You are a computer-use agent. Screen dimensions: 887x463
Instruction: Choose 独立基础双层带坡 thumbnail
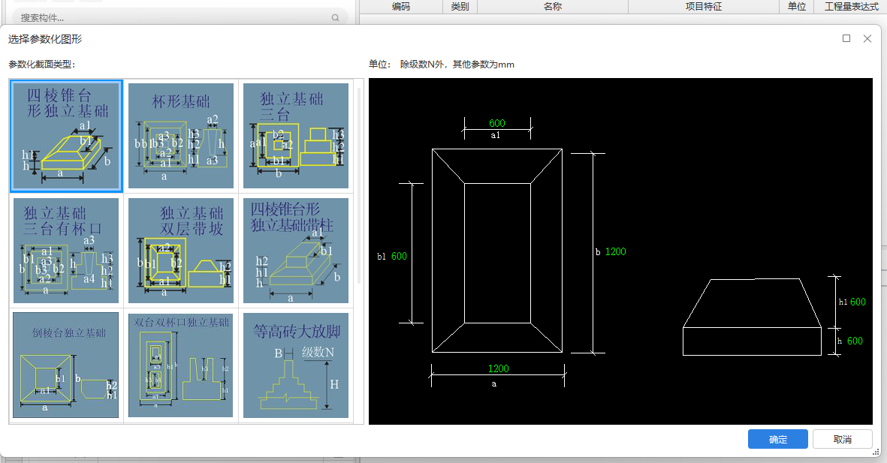pyautogui.click(x=181, y=251)
